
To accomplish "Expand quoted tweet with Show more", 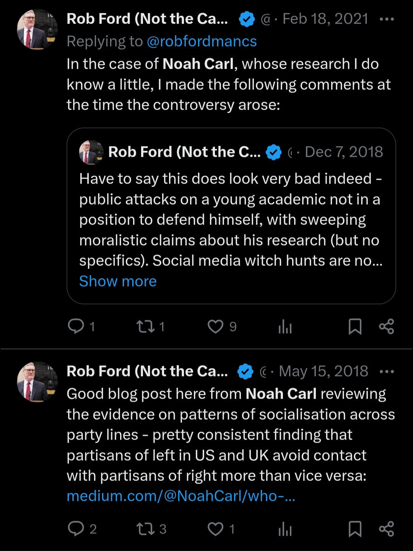I will click(118, 281).
